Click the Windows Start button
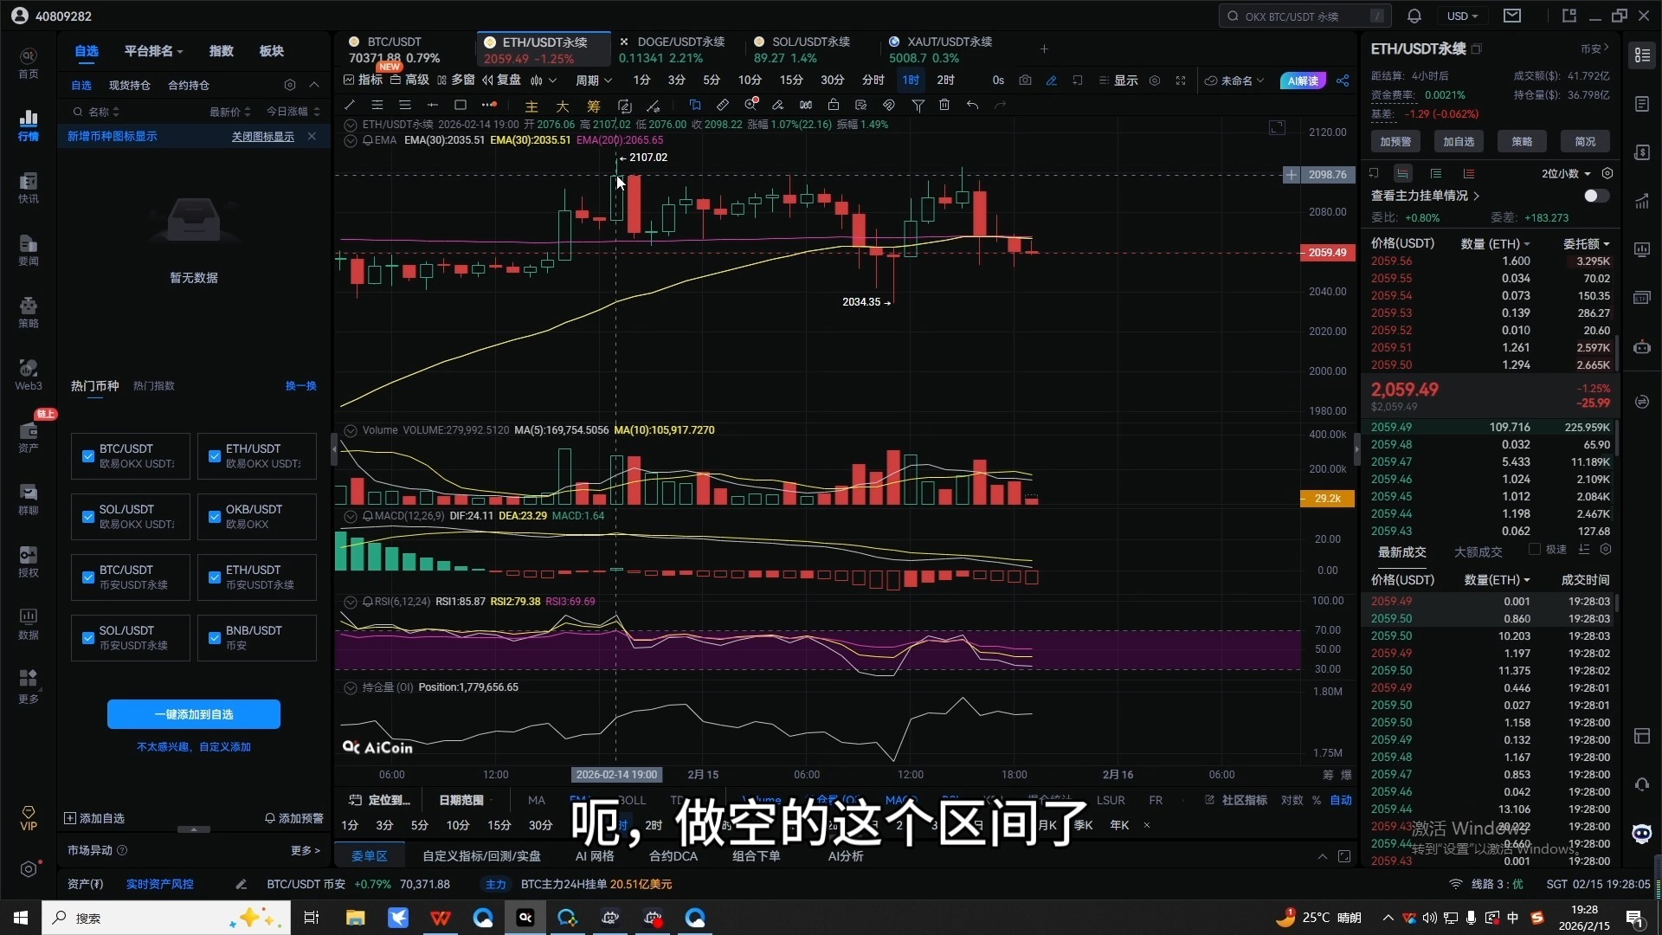 pyautogui.click(x=21, y=918)
